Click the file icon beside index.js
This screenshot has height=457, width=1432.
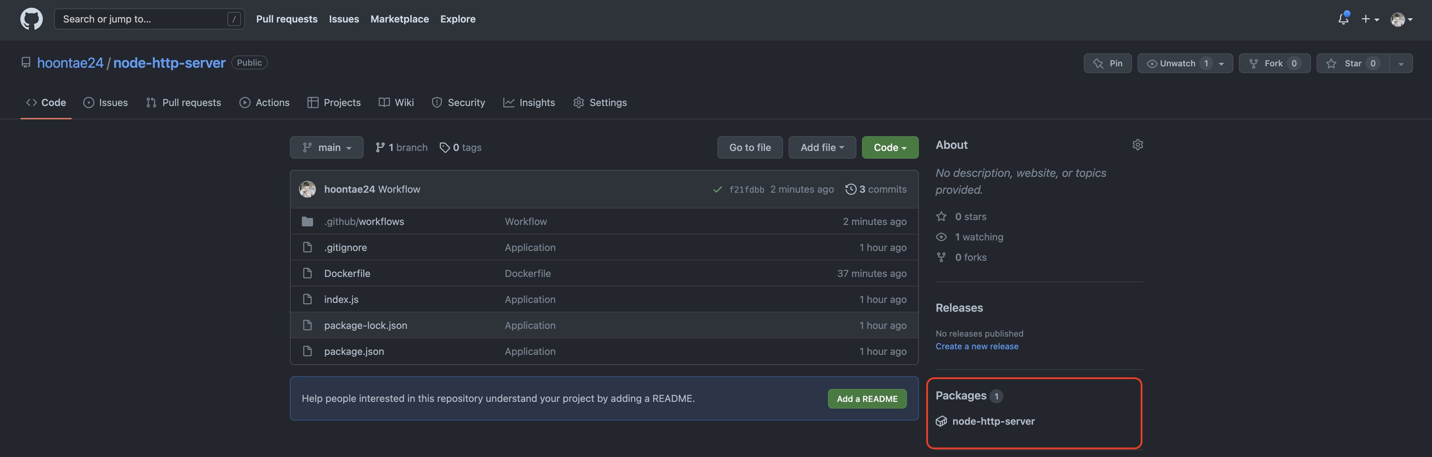pos(307,299)
